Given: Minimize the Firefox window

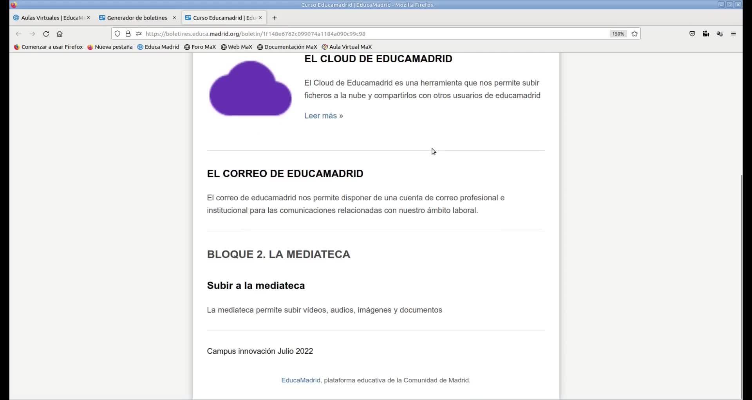Looking at the screenshot, I should pyautogui.click(x=721, y=5).
